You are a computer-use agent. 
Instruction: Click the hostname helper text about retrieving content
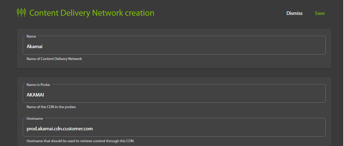(80, 141)
